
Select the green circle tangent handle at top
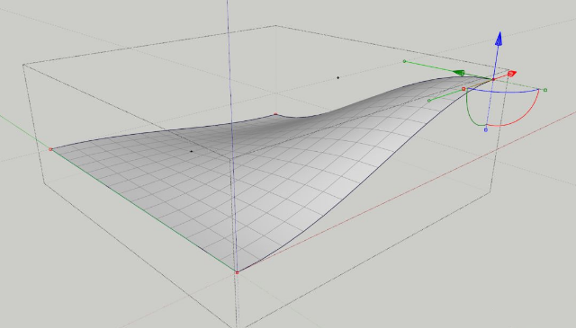pyautogui.click(x=404, y=61)
